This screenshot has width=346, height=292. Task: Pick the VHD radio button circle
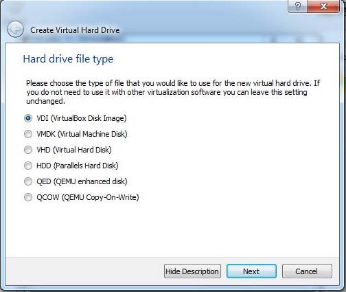[28, 150]
